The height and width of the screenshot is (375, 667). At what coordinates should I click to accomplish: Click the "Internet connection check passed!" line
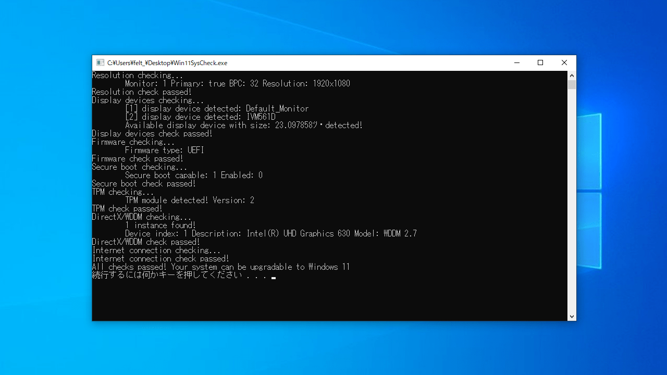[160, 258]
